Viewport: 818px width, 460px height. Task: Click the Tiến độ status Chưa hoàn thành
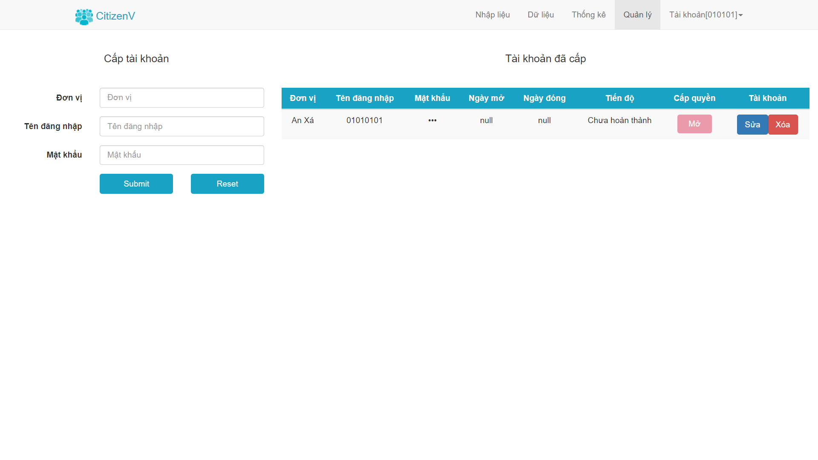(x=619, y=121)
